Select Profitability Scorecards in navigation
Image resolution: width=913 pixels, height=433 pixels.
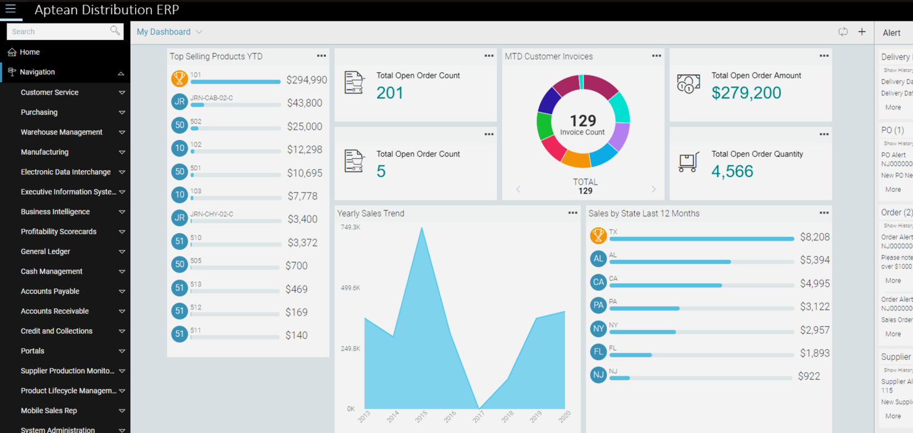coord(59,232)
